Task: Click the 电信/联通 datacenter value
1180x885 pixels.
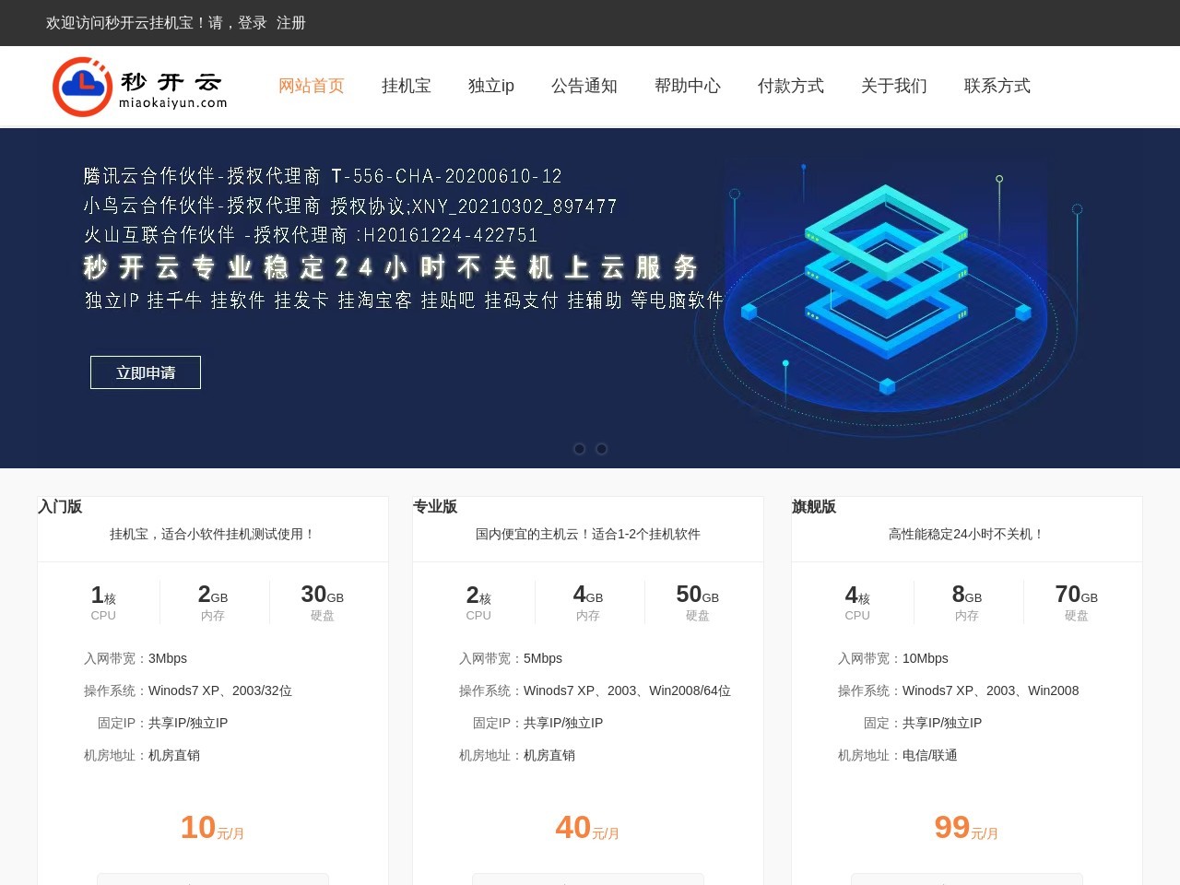Action: [930, 755]
